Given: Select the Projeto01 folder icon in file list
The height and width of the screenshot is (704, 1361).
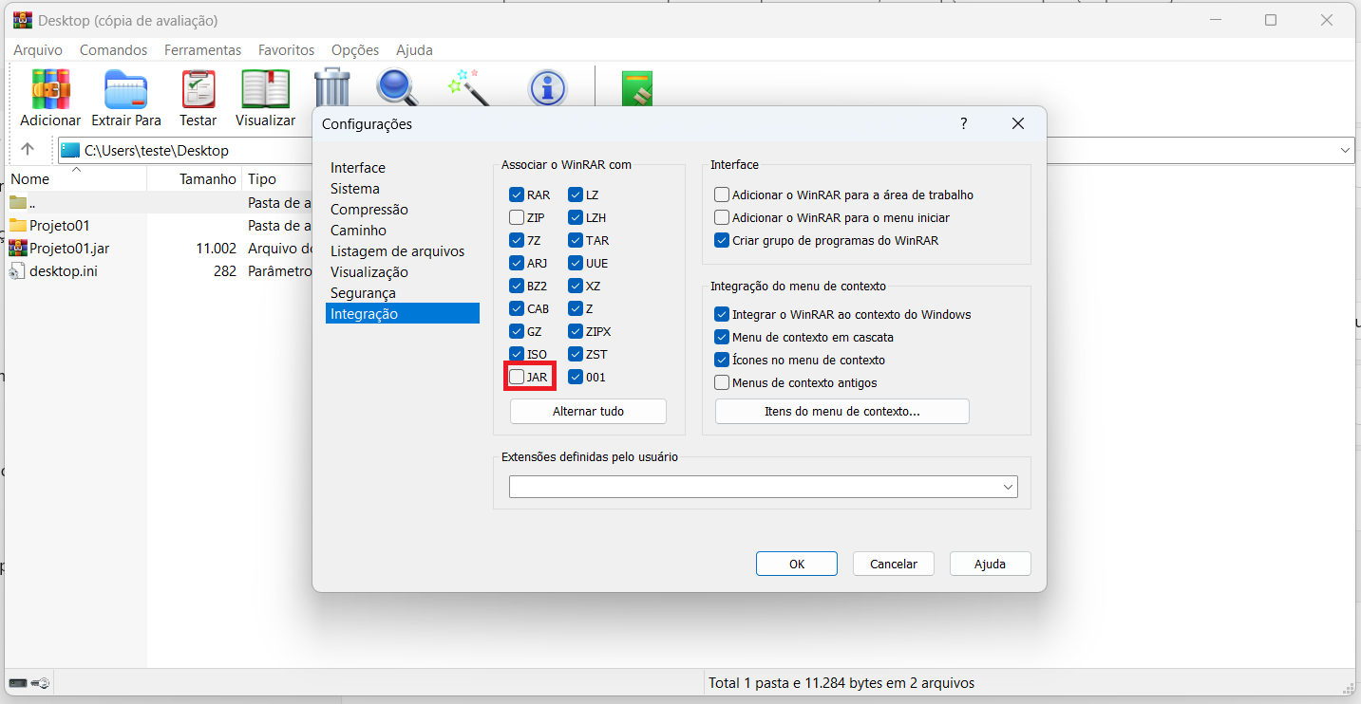Looking at the screenshot, I should coord(18,226).
